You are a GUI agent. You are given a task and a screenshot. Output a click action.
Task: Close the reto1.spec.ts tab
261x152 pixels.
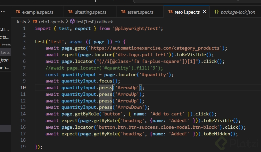(205, 12)
